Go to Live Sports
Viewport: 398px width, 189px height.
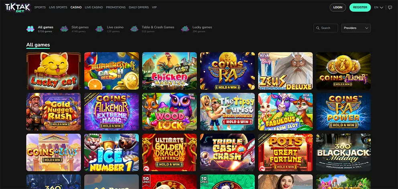(x=58, y=7)
